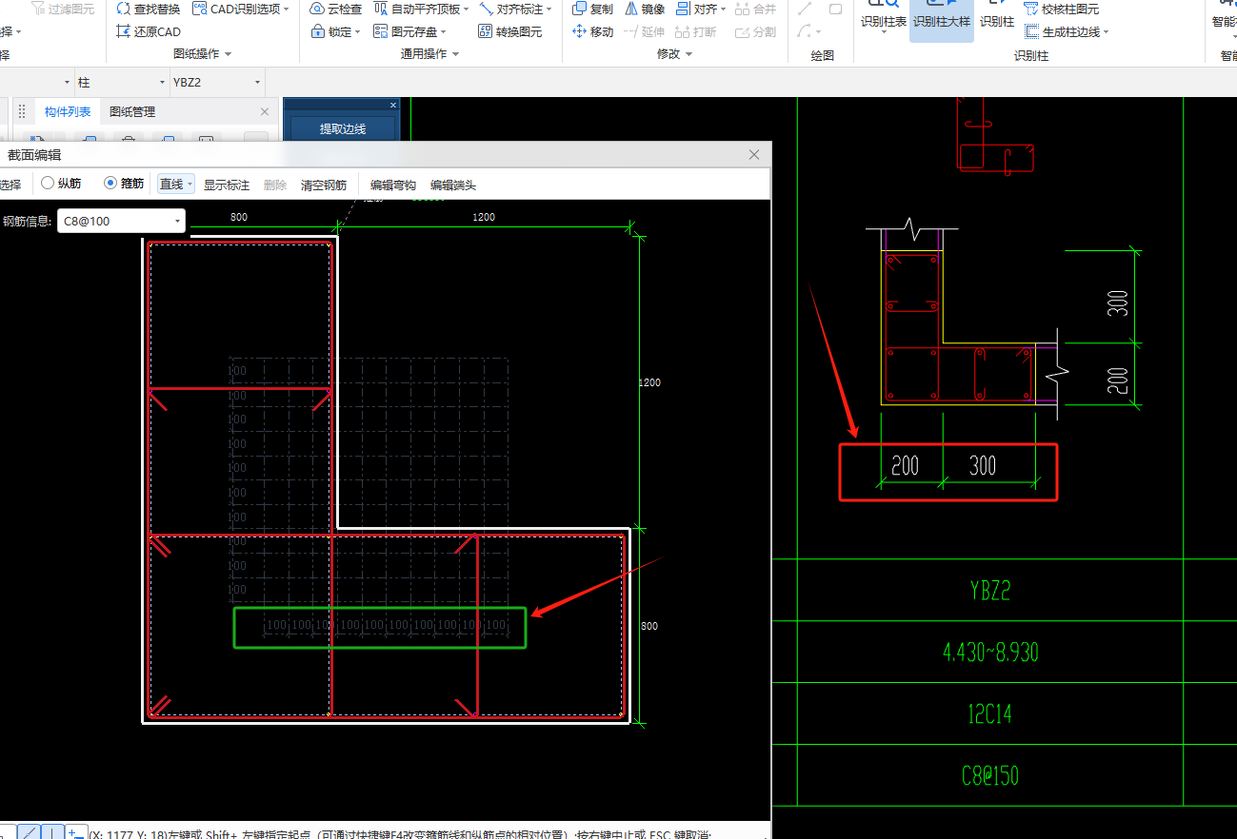Select the 箍筋 radio button
The width and height of the screenshot is (1237, 839).
[110, 184]
